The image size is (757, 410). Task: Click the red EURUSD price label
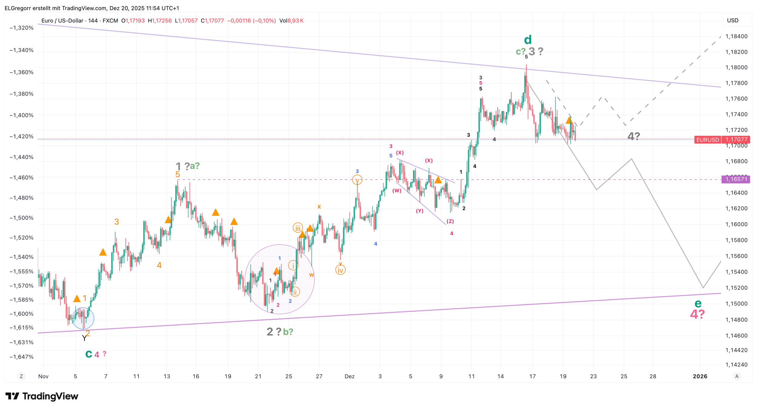pos(707,140)
